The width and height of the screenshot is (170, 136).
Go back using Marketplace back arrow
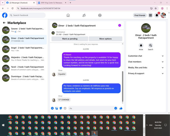[x=4, y=23]
